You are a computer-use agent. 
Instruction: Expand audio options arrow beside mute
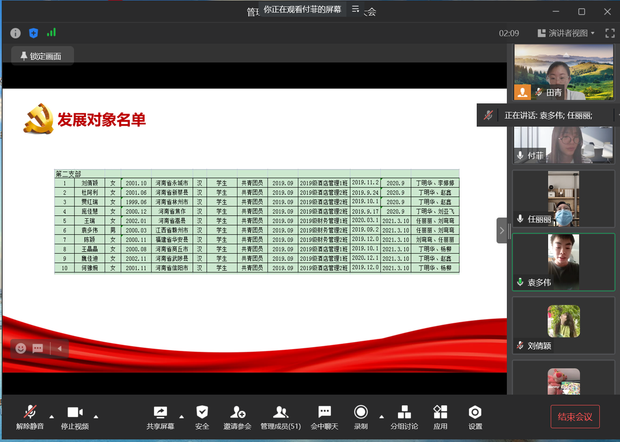pyautogui.click(x=52, y=417)
